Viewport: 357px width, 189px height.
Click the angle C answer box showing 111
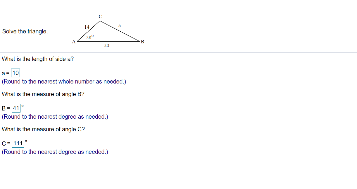pyautogui.click(x=18, y=143)
